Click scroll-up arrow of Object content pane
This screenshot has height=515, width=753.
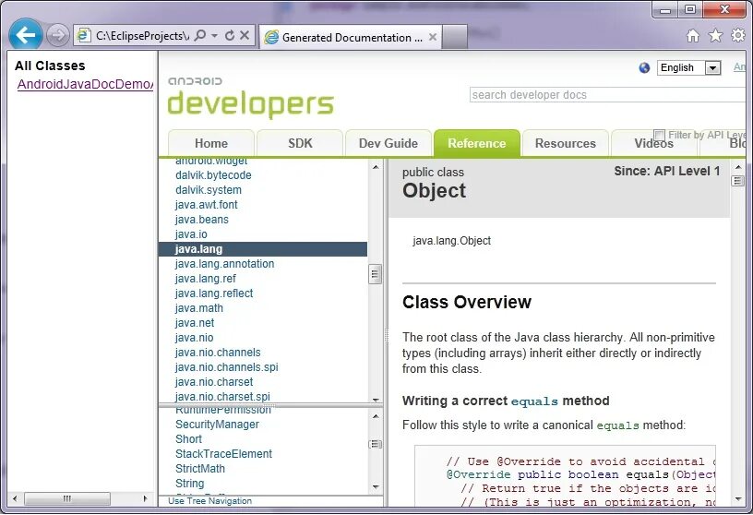tap(738, 167)
